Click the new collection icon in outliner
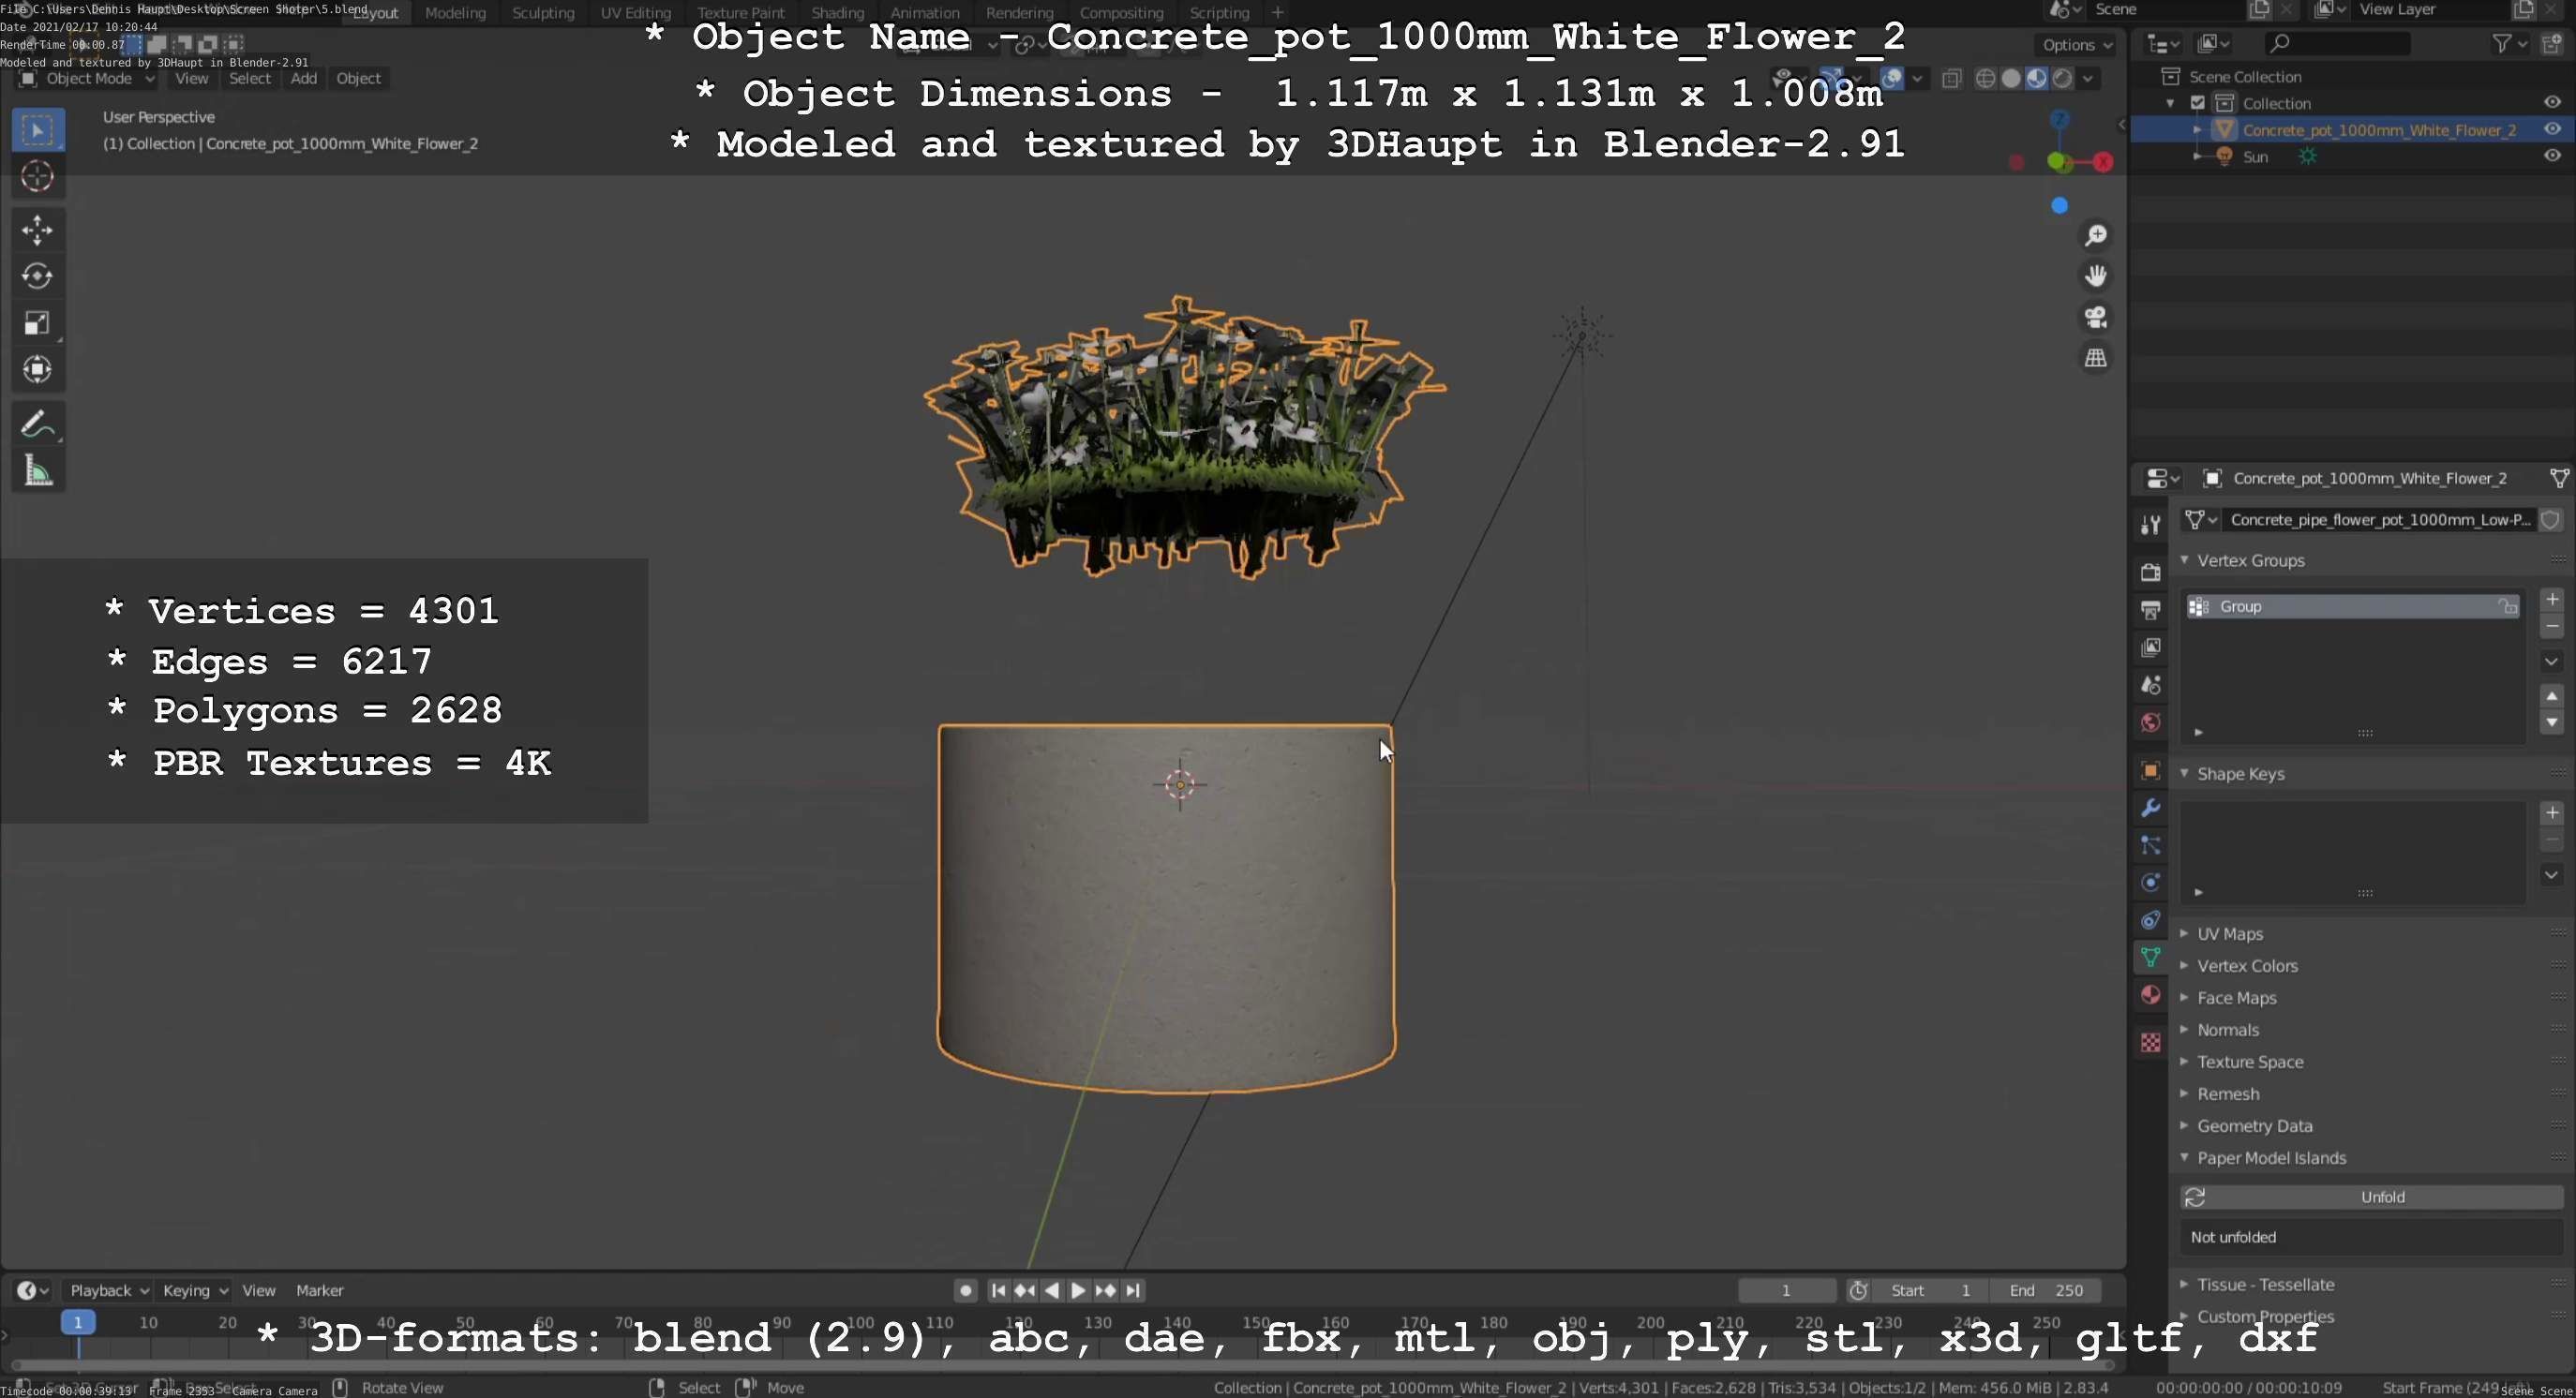The width and height of the screenshot is (2576, 1398). pyautogui.click(x=2553, y=43)
